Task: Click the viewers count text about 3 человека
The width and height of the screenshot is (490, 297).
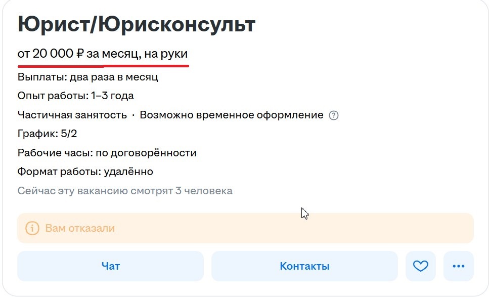Action: click(x=125, y=191)
